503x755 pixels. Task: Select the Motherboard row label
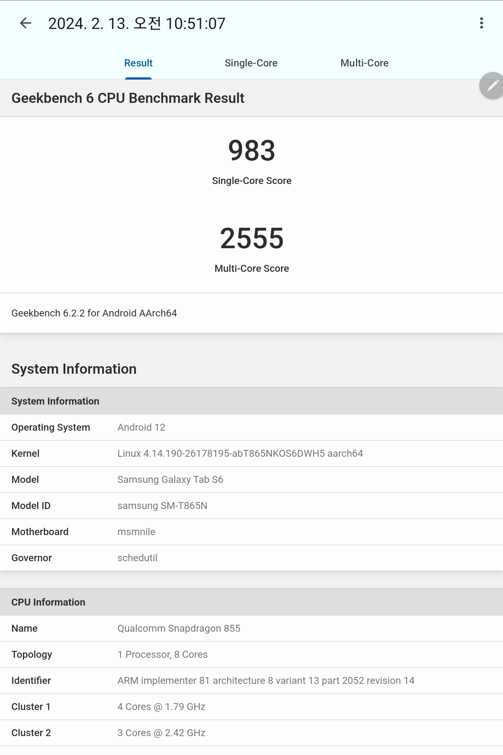(x=40, y=532)
